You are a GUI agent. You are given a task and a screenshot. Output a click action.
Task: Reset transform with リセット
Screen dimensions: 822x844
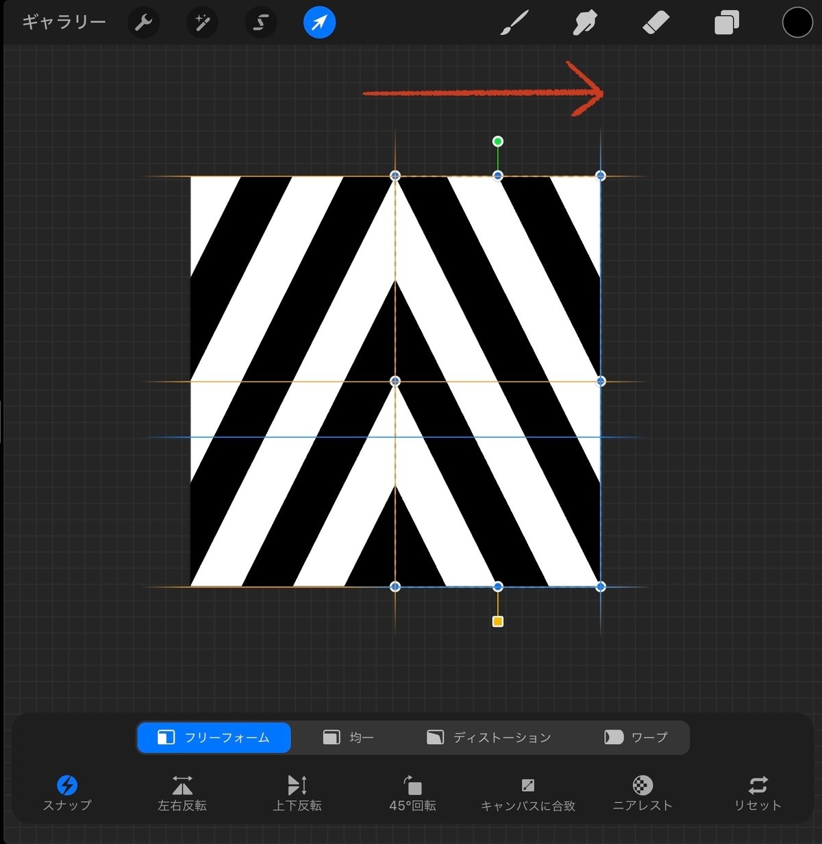(x=758, y=793)
